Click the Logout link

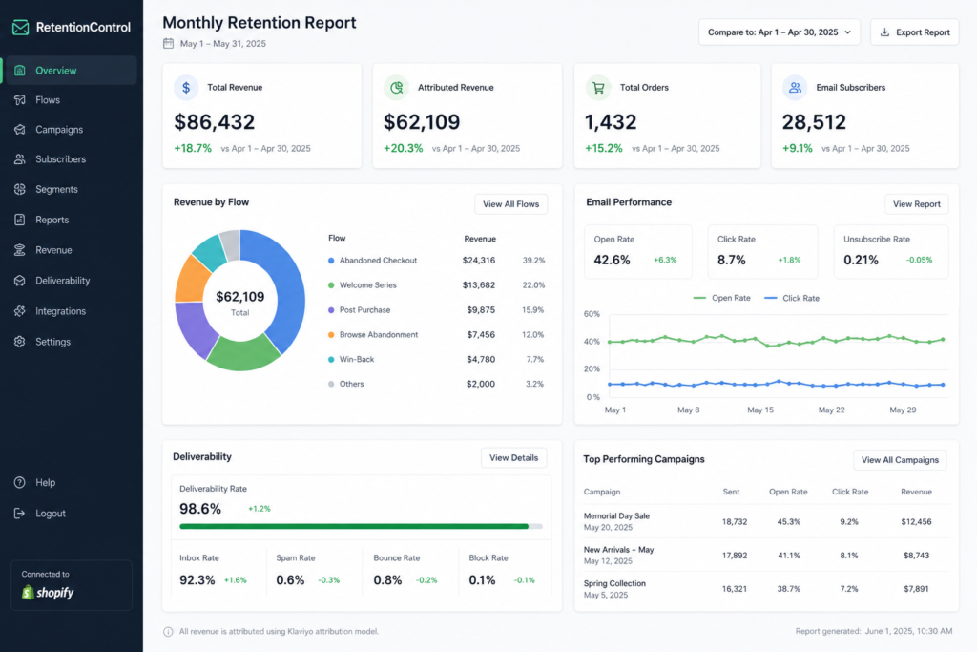pos(50,513)
